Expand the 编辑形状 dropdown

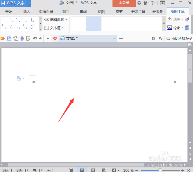coord(66,20)
